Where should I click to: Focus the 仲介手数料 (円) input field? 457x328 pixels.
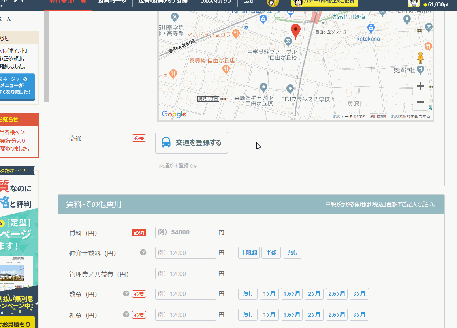click(x=186, y=253)
